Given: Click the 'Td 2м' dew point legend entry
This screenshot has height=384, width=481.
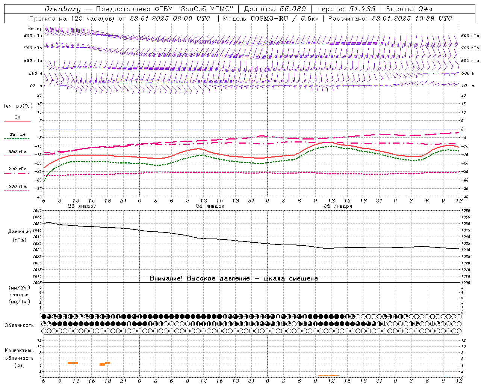Looking at the screenshot, I should [x=18, y=134].
